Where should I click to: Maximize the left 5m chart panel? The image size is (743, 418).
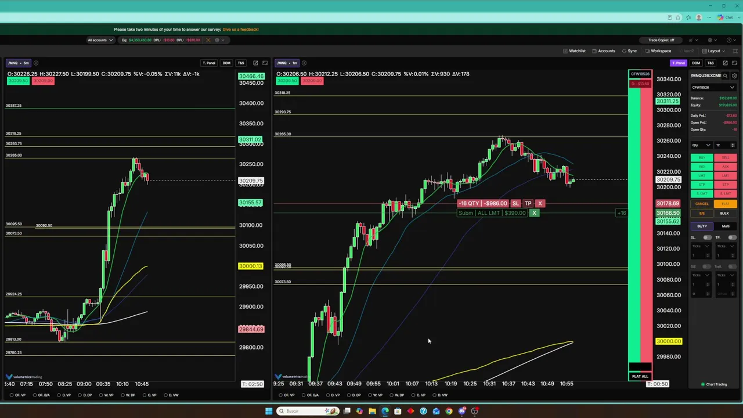pyautogui.click(x=265, y=63)
